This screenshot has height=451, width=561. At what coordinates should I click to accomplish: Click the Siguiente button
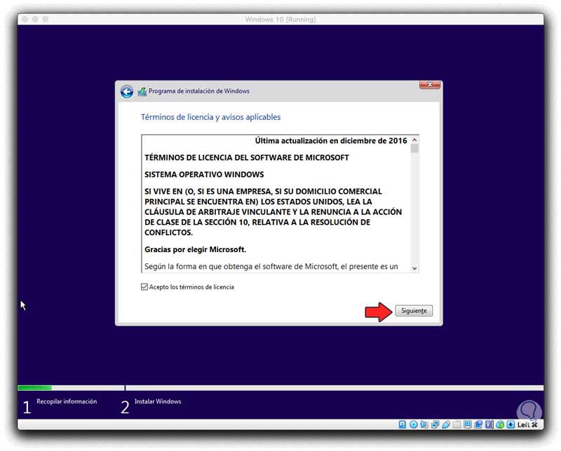click(x=414, y=310)
